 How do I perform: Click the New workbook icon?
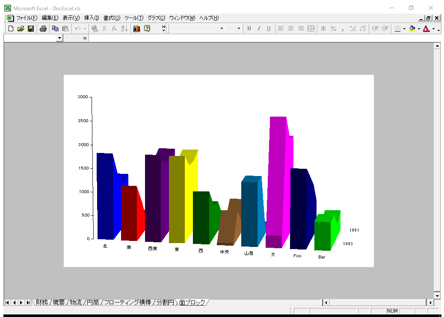click(x=11, y=29)
